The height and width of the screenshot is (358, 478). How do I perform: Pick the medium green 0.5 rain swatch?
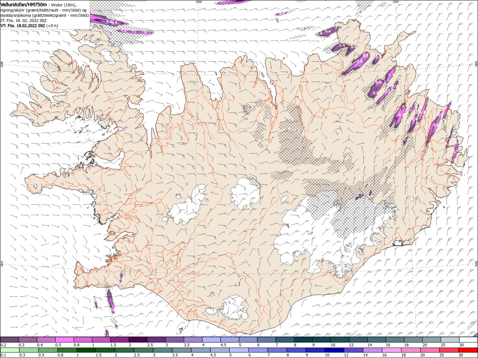[48, 350]
